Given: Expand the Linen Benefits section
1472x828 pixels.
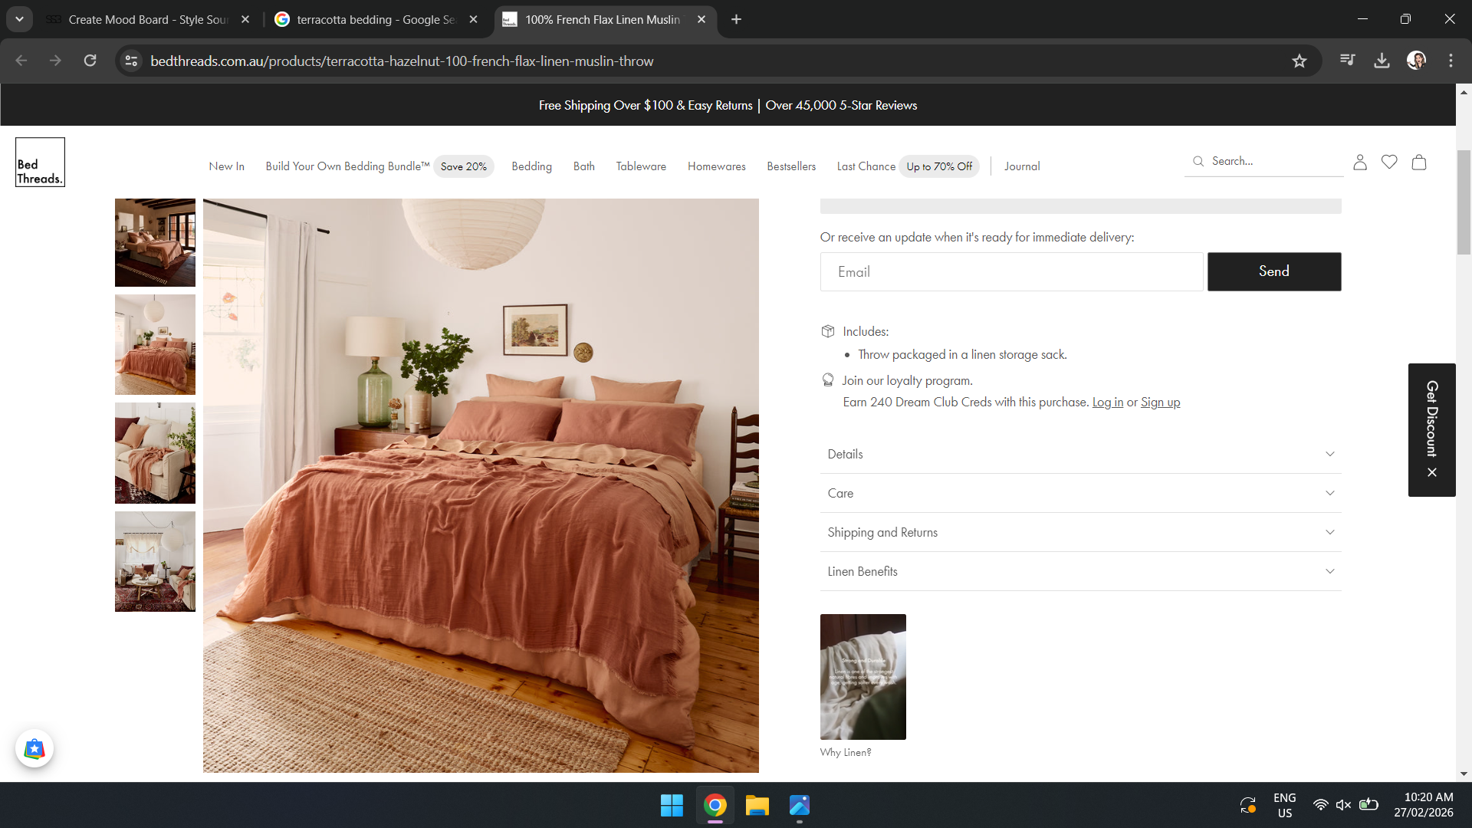Looking at the screenshot, I should tap(1080, 571).
